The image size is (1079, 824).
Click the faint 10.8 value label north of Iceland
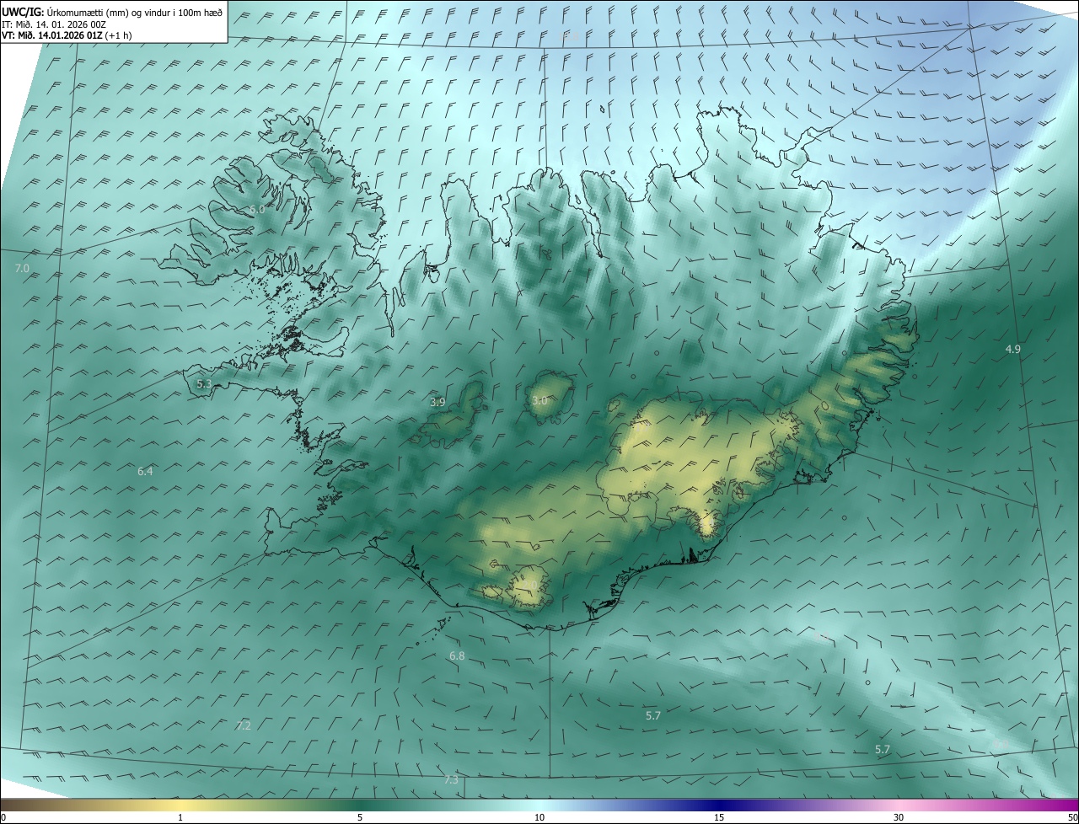571,36
